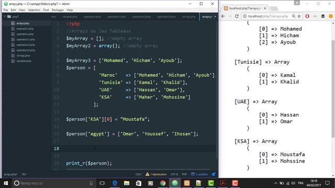The height and width of the screenshot is (188, 335).
Task: Switch to the strings.php editor tab
Action: coord(188,17)
